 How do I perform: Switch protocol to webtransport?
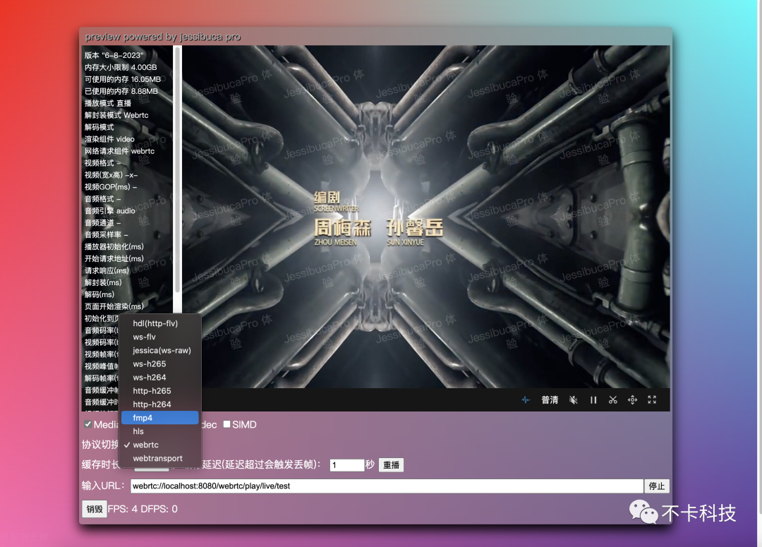[160, 459]
